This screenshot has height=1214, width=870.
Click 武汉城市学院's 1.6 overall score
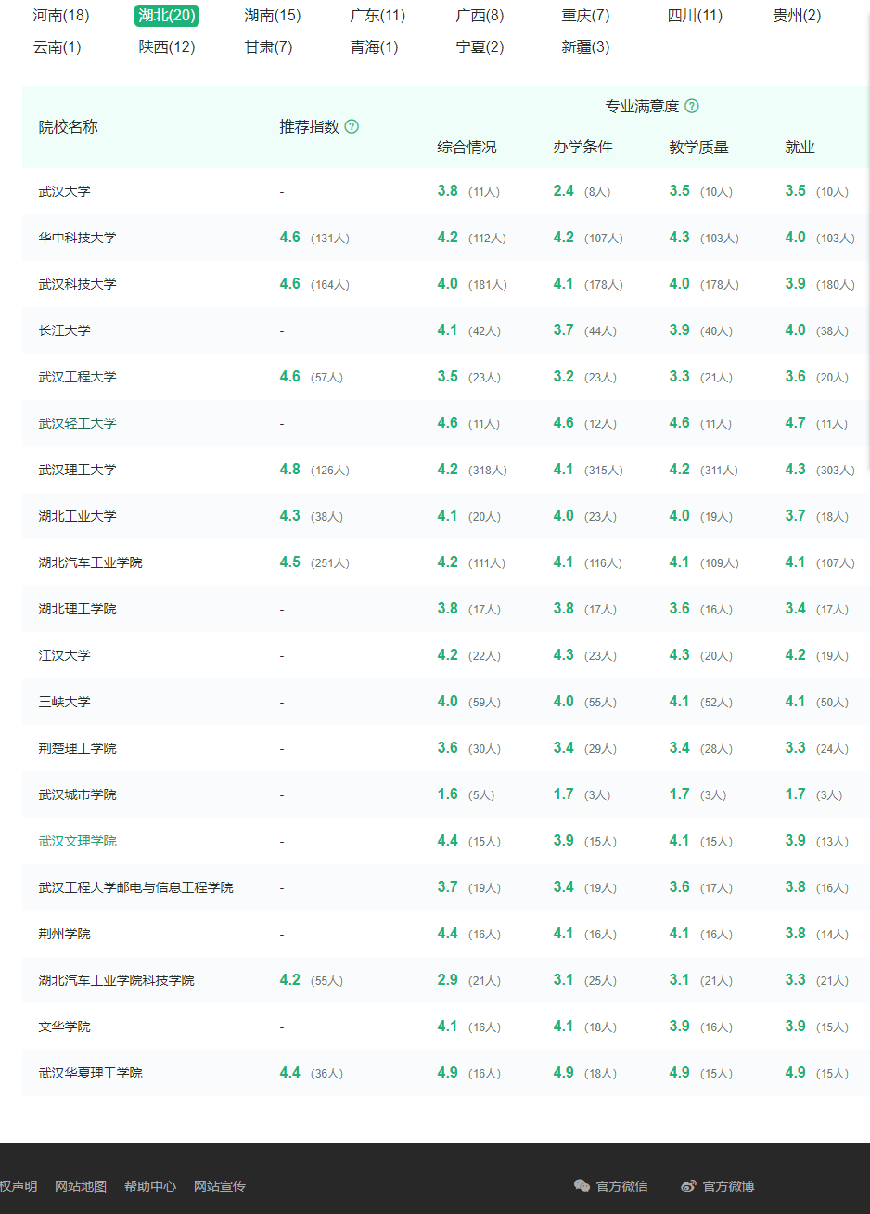448,794
